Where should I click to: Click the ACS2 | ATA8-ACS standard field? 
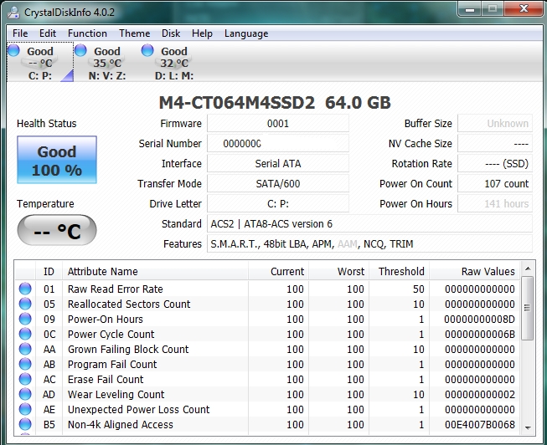369,223
